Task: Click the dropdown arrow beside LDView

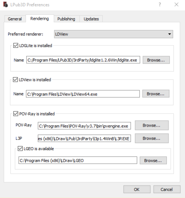Action: [x=170, y=34]
